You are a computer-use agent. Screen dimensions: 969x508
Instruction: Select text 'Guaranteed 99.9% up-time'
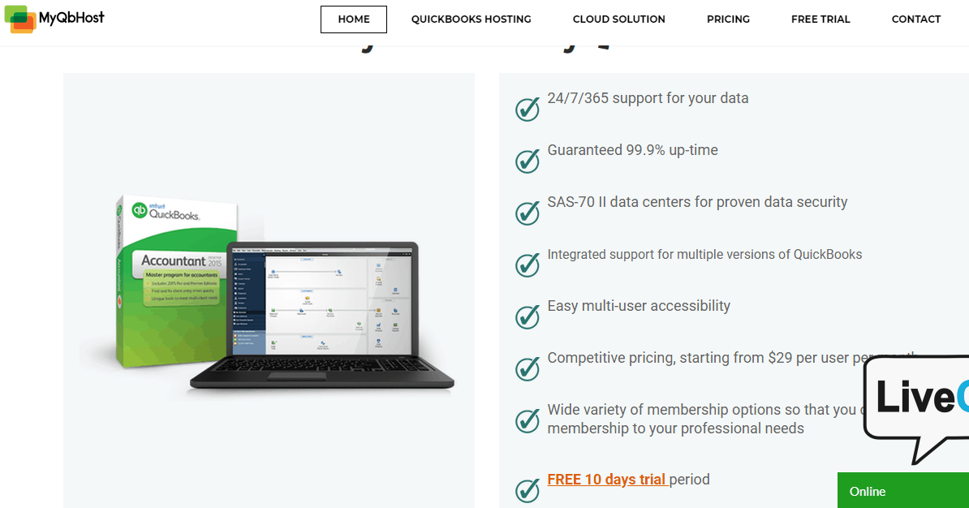(x=633, y=150)
